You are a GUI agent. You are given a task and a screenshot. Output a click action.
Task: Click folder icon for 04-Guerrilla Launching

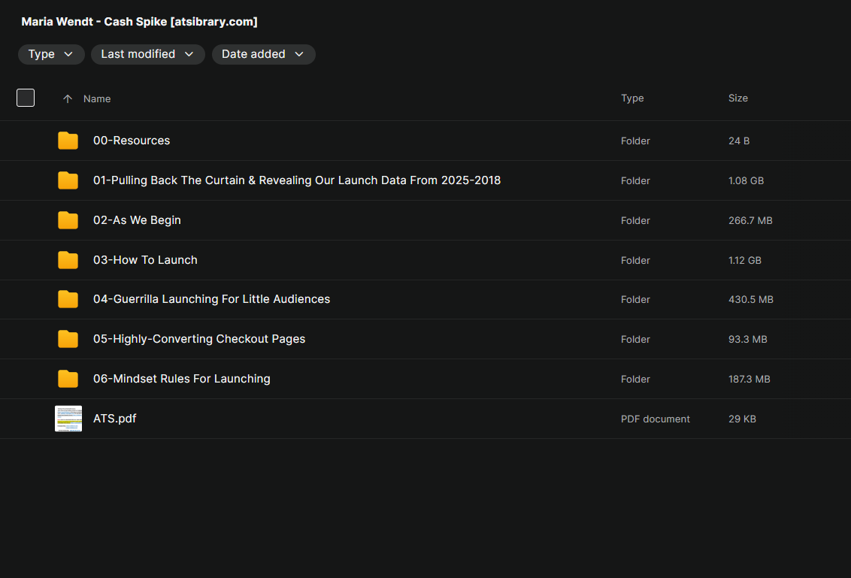[68, 299]
